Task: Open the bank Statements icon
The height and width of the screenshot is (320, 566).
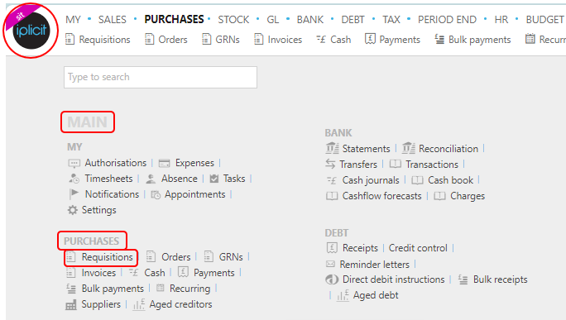Action: (x=332, y=148)
